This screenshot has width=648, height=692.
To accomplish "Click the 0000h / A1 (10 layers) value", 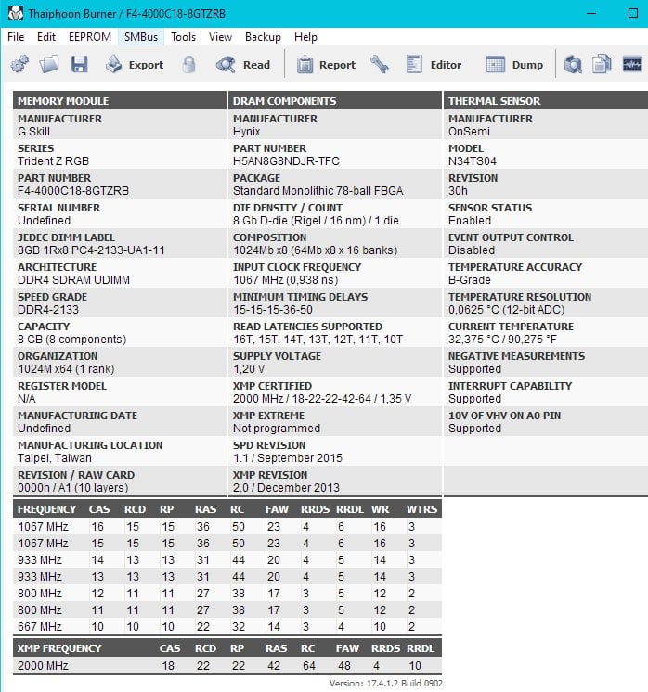I will [x=73, y=487].
